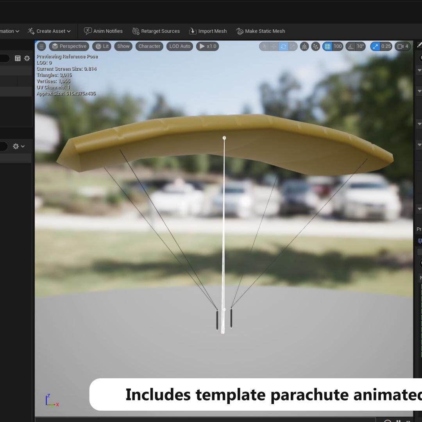Click the surface snapping icon

(315, 46)
